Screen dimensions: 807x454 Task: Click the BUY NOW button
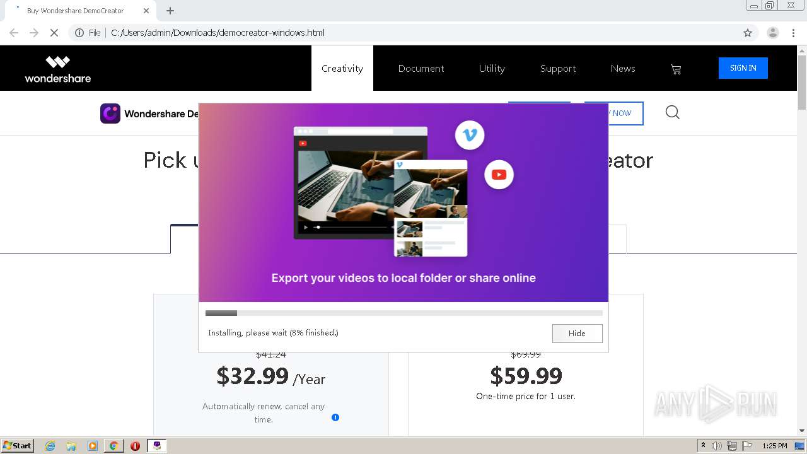coord(625,113)
